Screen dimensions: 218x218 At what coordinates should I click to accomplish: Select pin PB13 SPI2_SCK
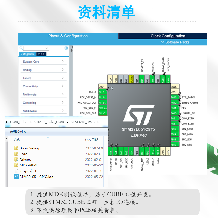(x=175, y=140)
